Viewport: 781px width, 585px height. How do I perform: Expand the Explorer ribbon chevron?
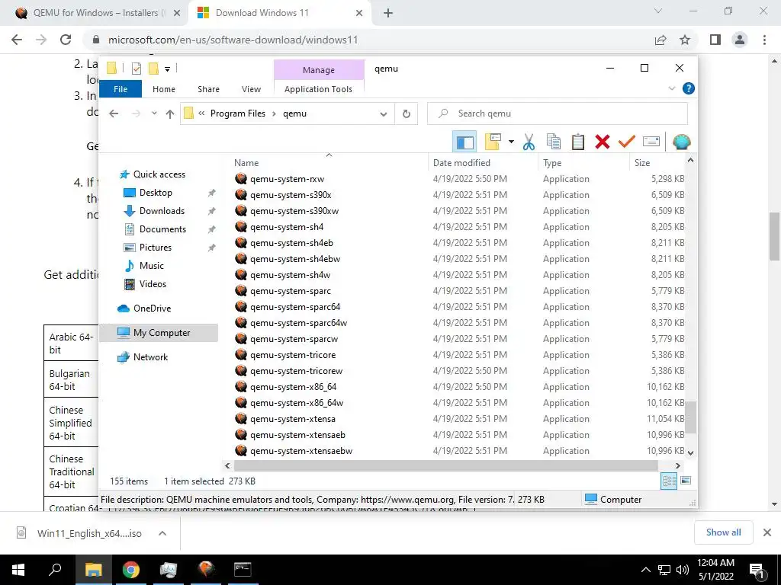[671, 88]
